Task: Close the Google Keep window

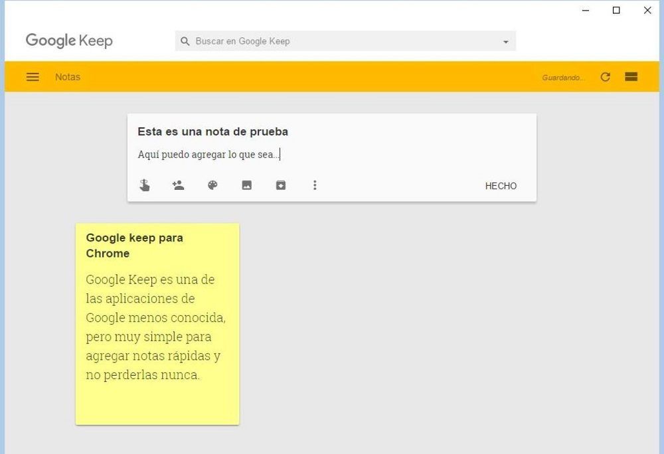Action: coord(647,10)
